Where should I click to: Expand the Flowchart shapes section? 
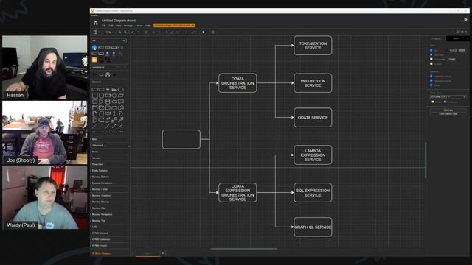(x=97, y=164)
